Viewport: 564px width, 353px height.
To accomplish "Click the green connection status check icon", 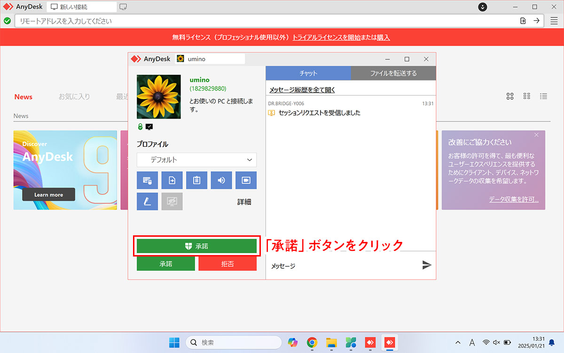I will coord(7,21).
